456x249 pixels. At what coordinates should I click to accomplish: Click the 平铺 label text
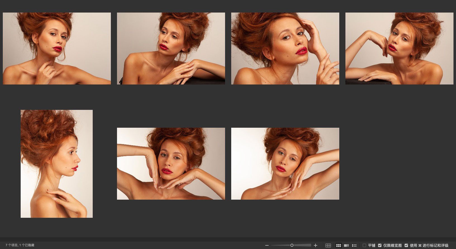click(372, 245)
